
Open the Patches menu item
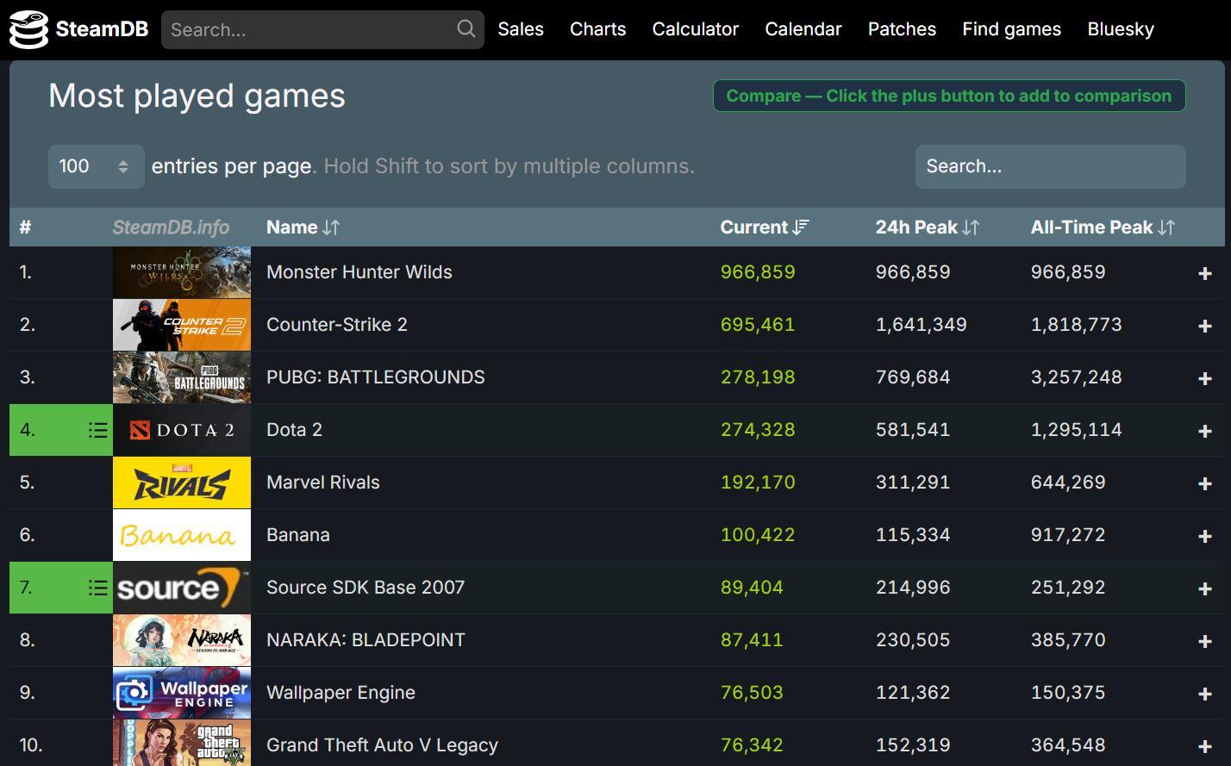tap(902, 29)
